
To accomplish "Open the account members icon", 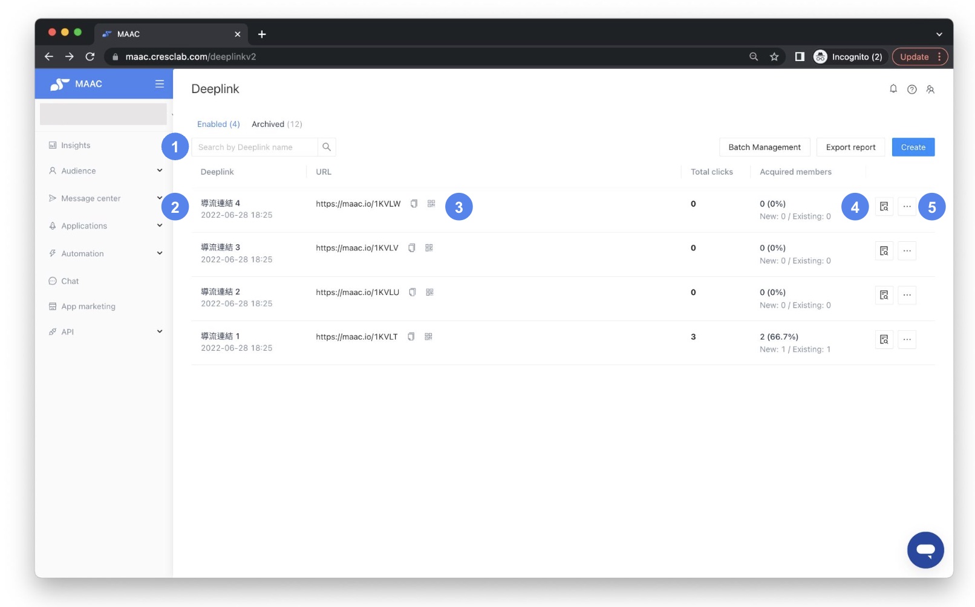I will pyautogui.click(x=931, y=89).
